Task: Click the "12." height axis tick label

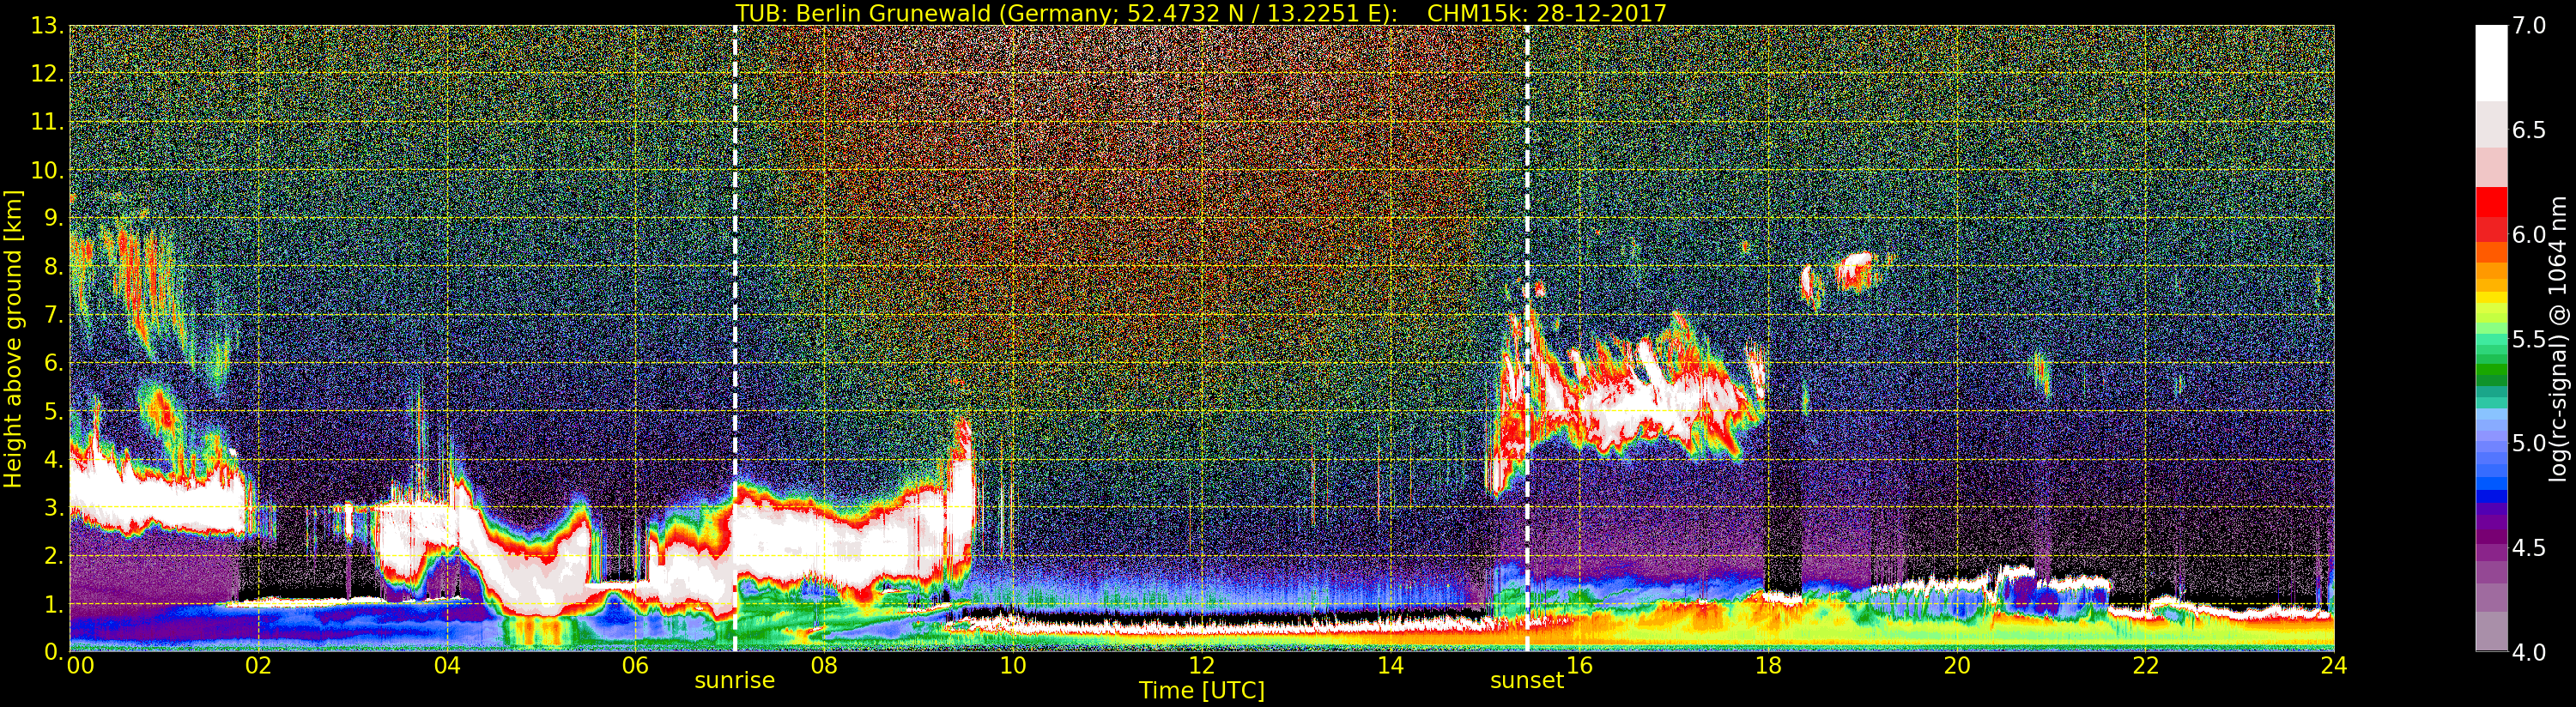Action: click(x=48, y=74)
